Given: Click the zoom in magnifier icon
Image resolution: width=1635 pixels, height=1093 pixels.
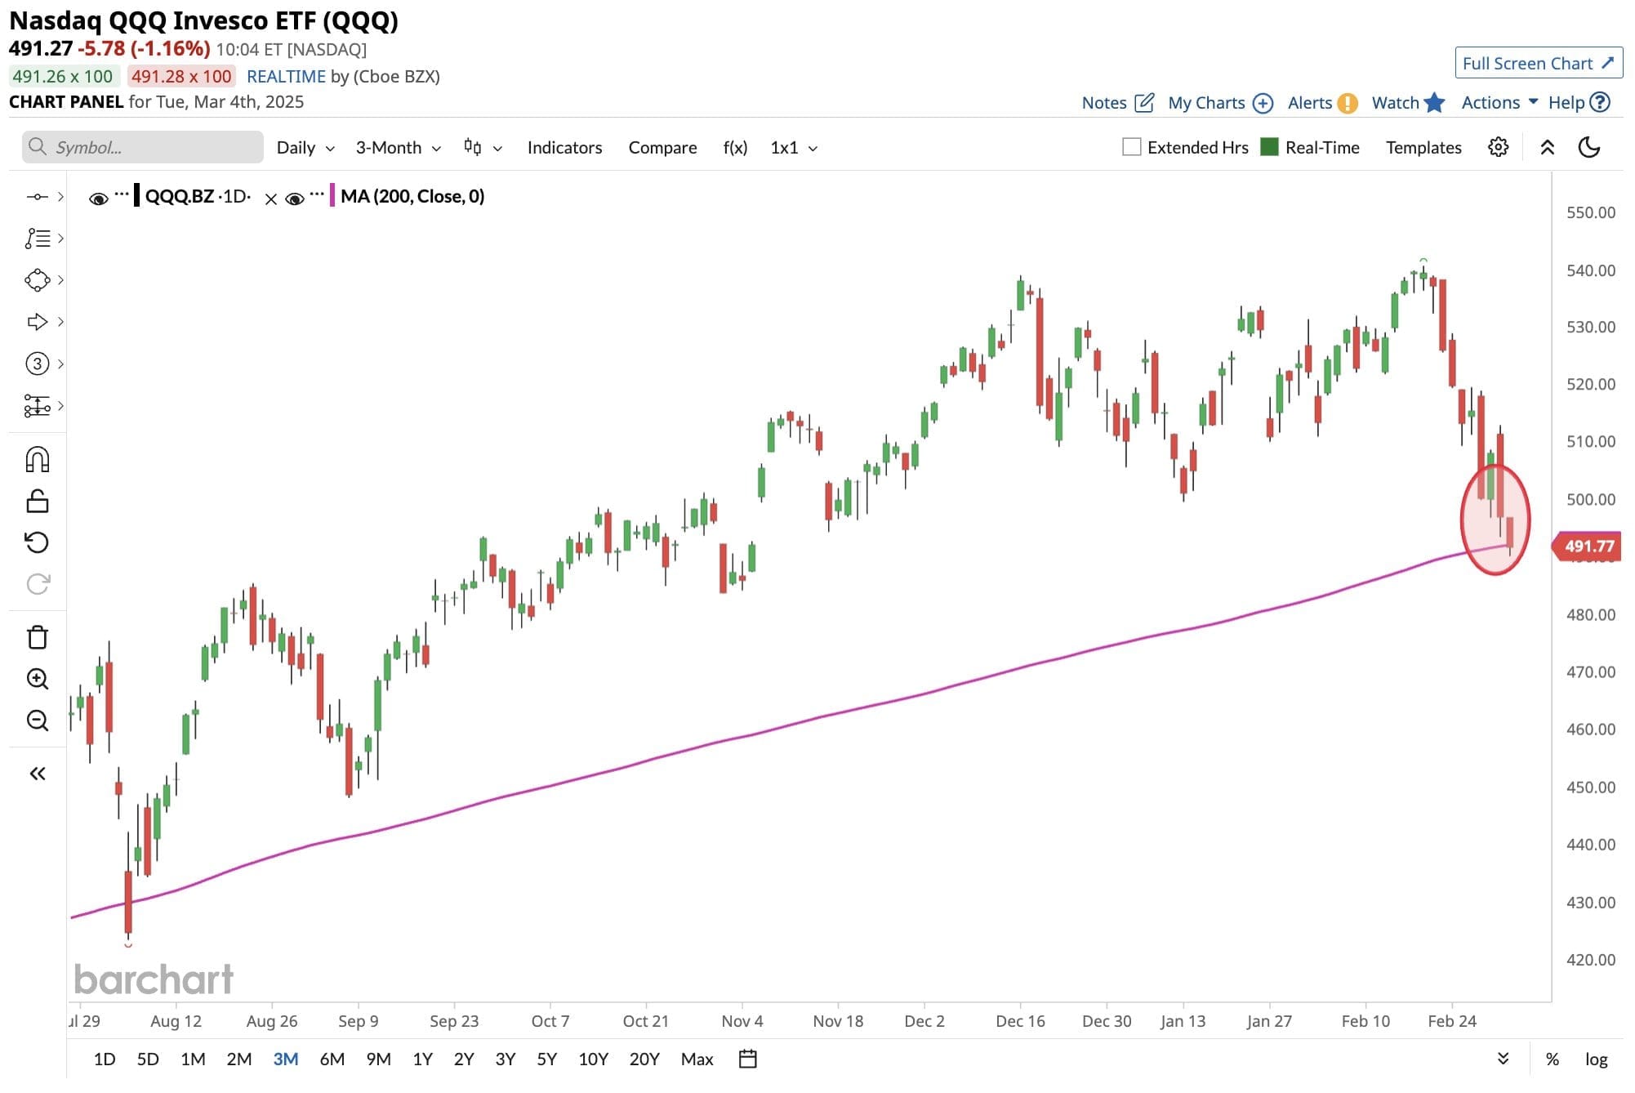Looking at the screenshot, I should [x=38, y=679].
